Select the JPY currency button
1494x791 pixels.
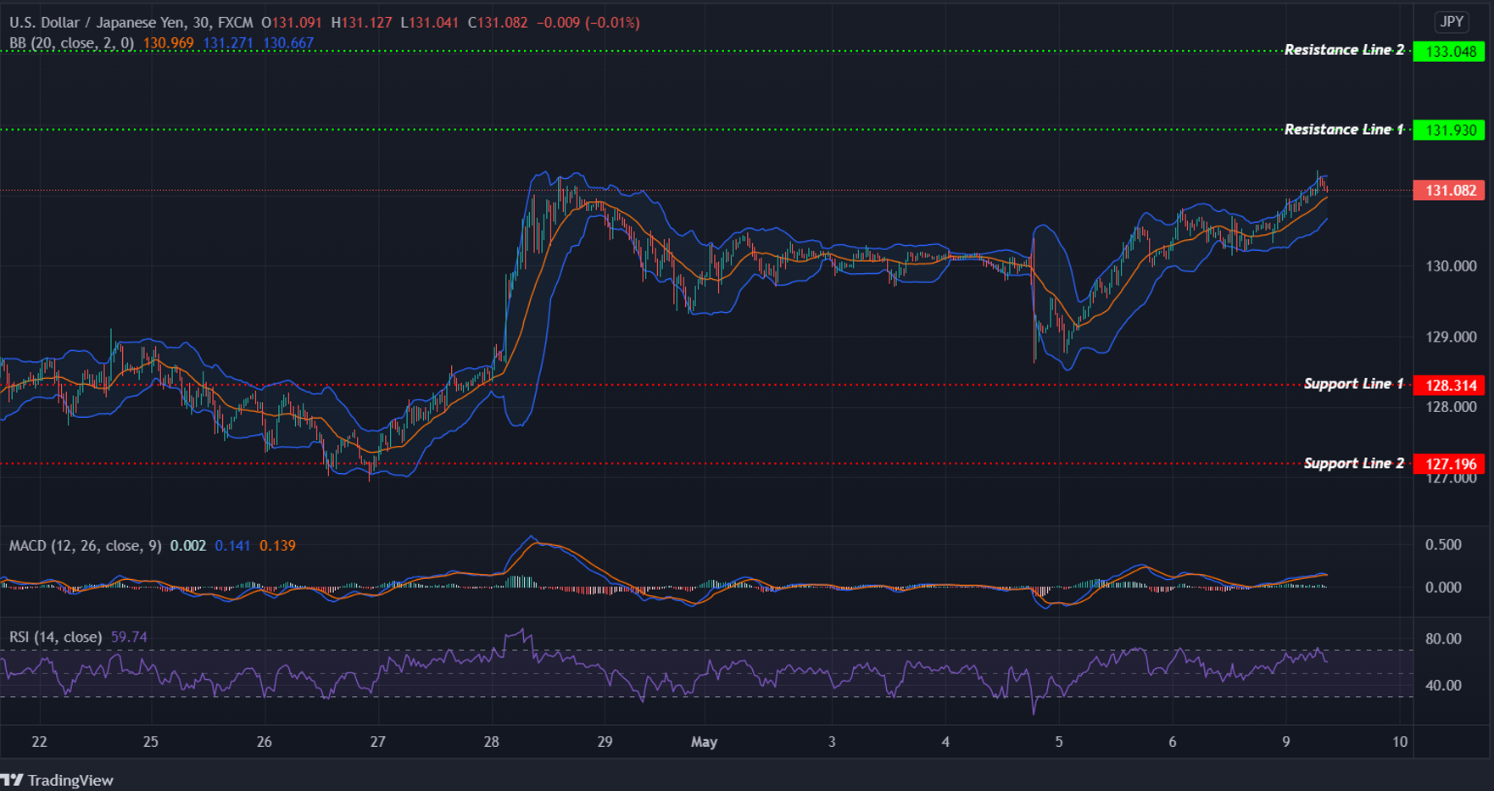click(1452, 22)
